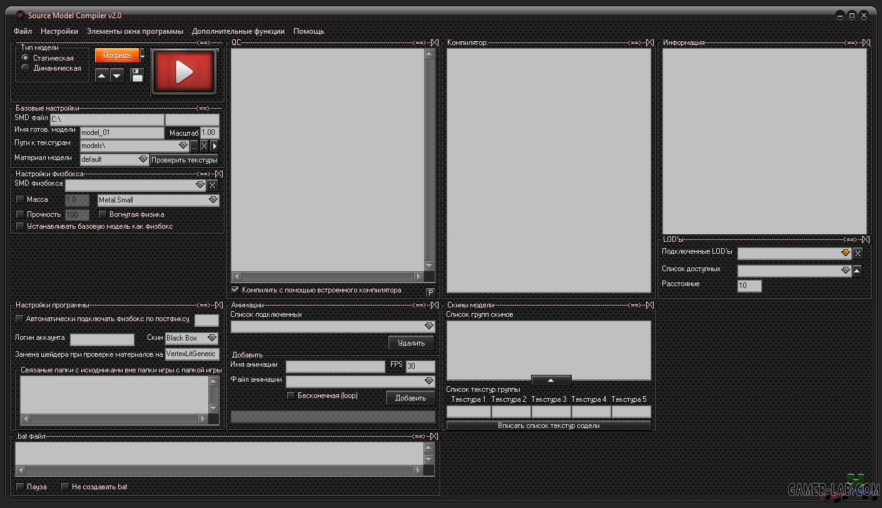The image size is (882, 508).
Task: Click the X beside Подключенные LOD'ы dropdown
Action: point(858,253)
